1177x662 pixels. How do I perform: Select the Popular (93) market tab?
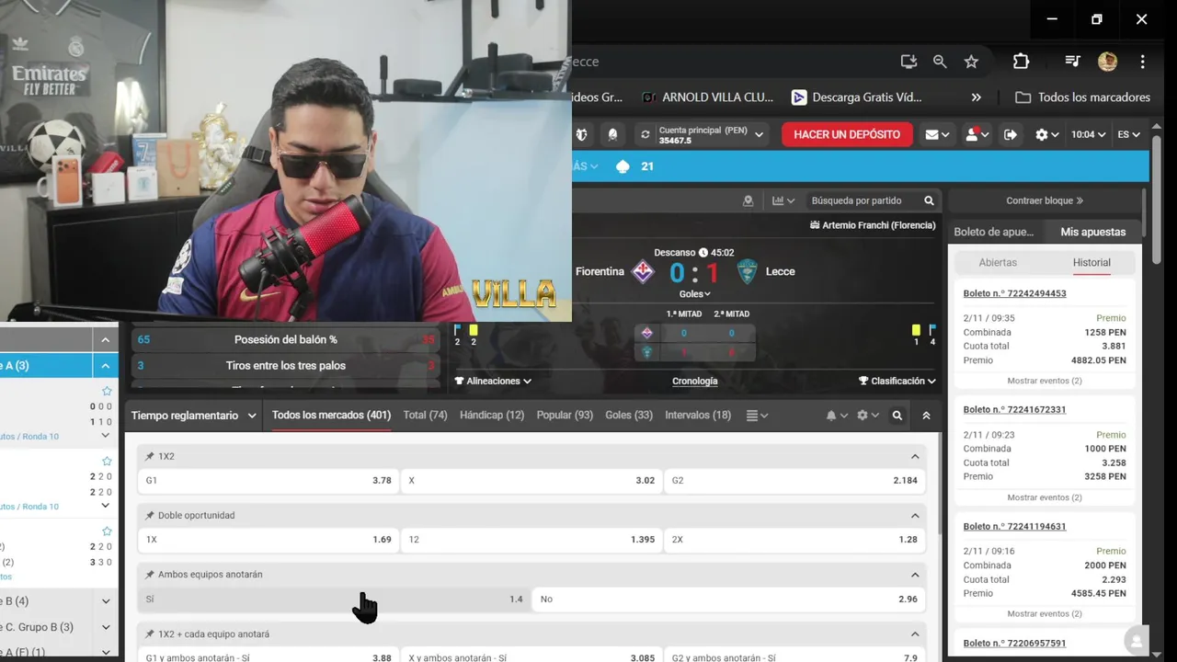tap(565, 416)
